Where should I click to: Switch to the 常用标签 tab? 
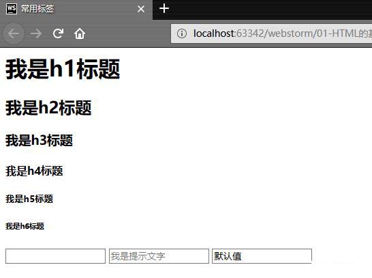pyautogui.click(x=76, y=9)
